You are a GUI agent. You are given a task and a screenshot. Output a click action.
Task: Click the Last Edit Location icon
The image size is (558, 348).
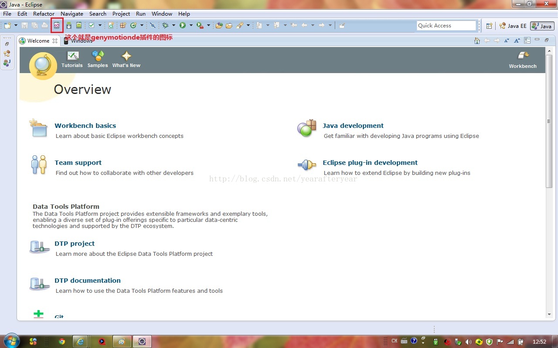tap(294, 26)
